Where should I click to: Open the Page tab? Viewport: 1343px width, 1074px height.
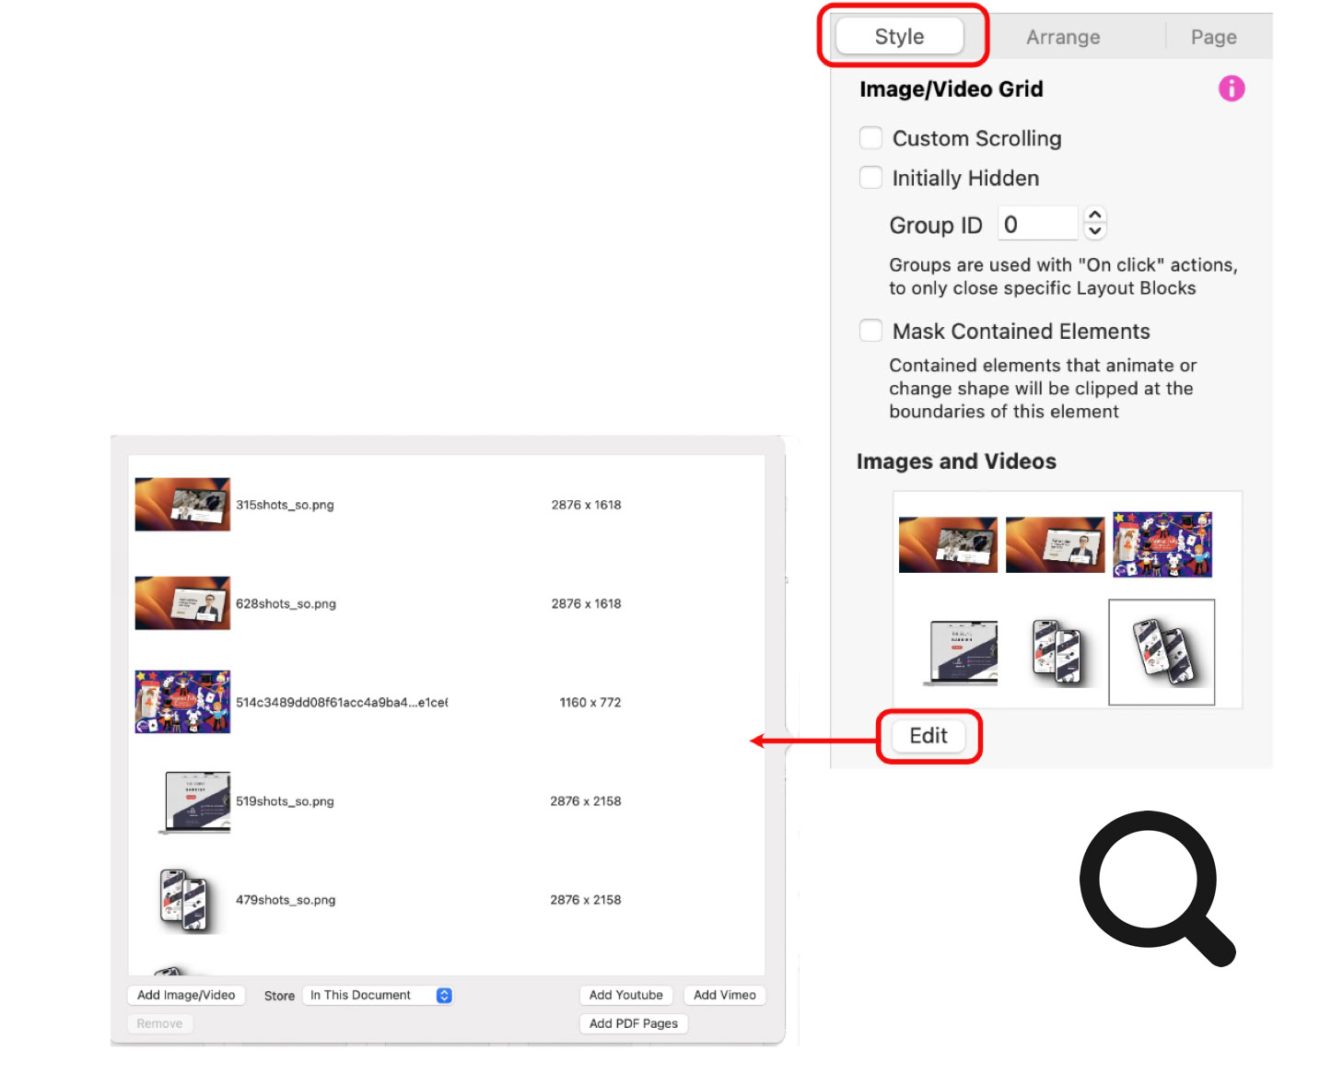point(1213,37)
